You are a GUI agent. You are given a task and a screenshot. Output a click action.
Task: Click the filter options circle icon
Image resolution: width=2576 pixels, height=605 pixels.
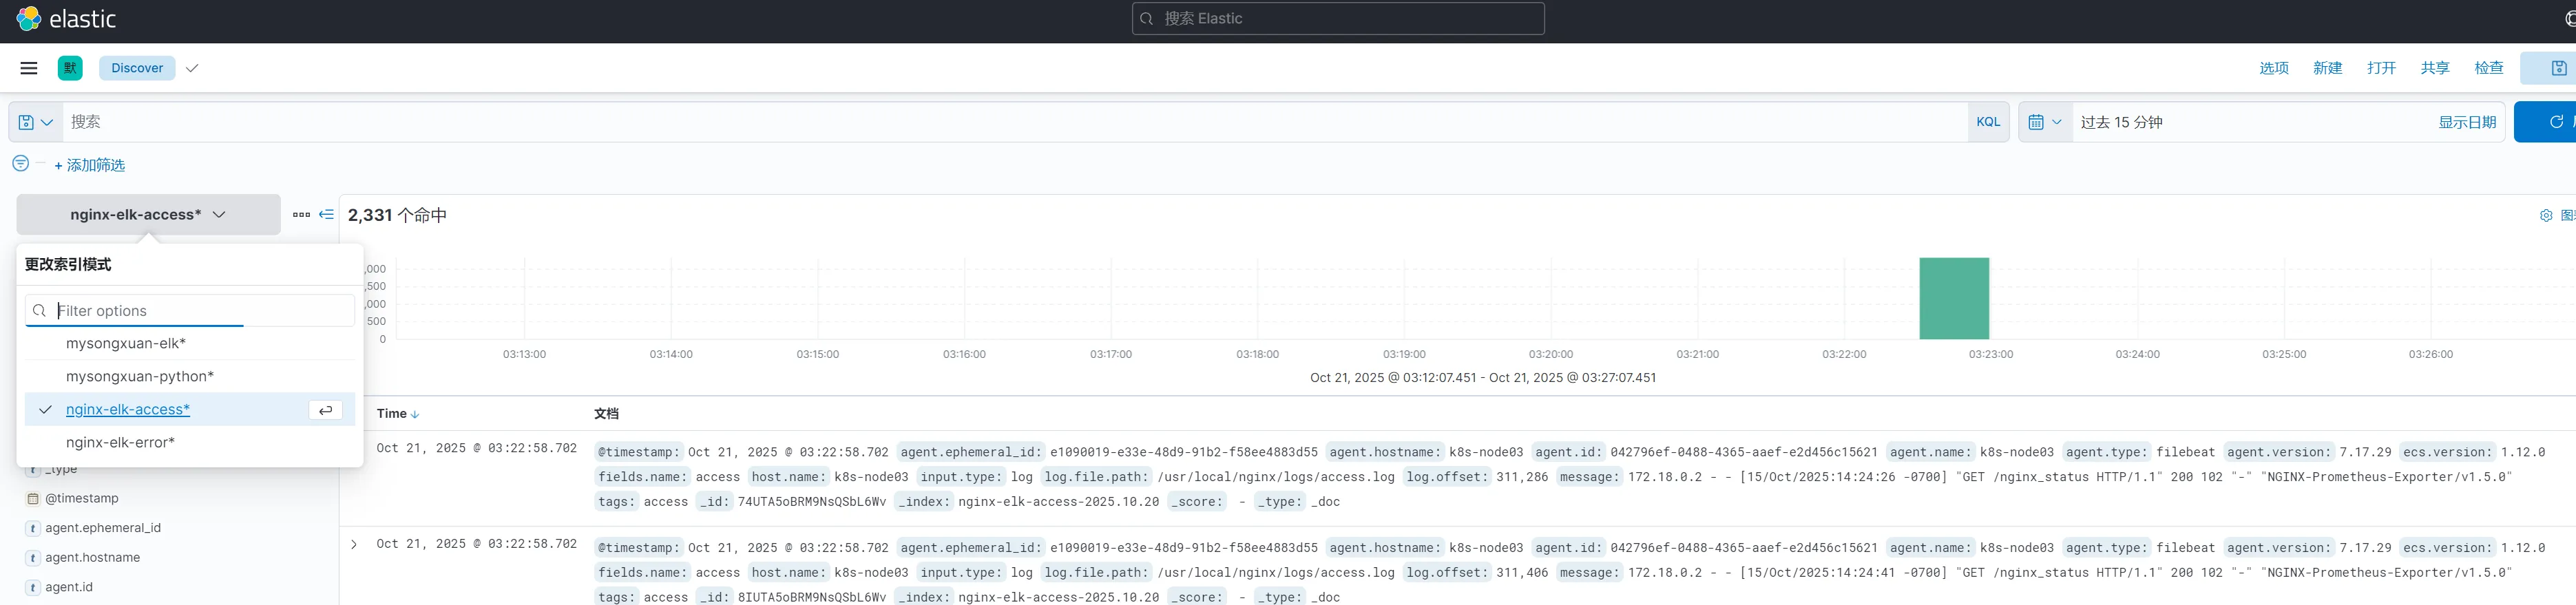point(20,163)
